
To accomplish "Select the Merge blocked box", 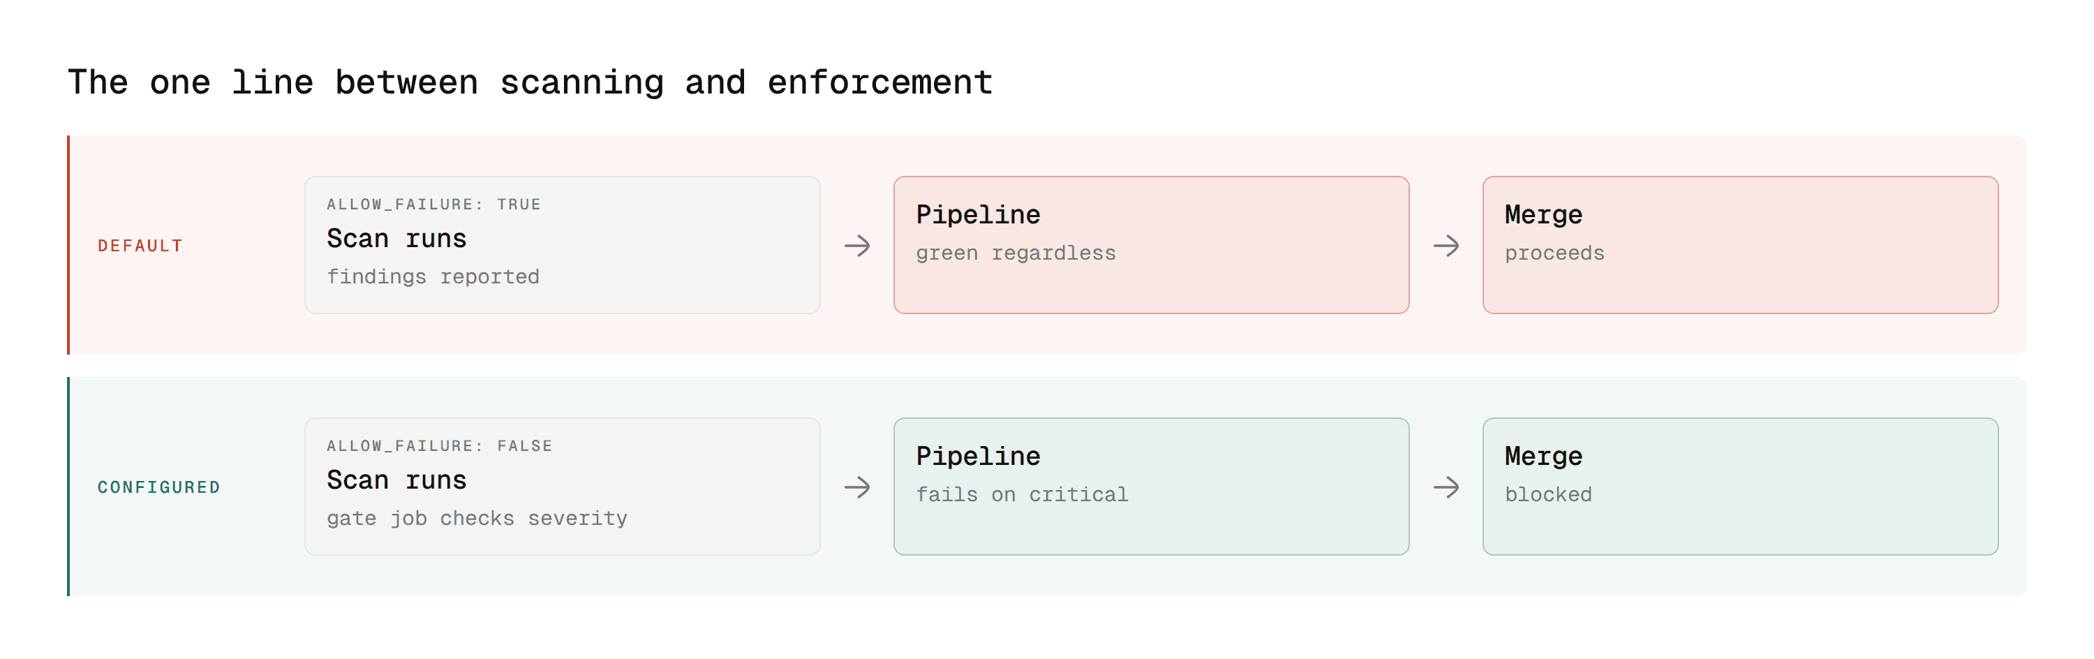I will (x=1740, y=487).
